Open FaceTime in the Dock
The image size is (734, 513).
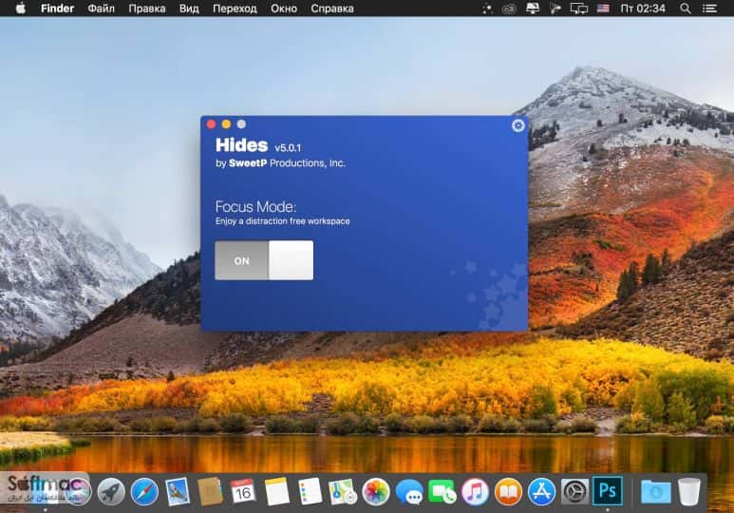[442, 491]
